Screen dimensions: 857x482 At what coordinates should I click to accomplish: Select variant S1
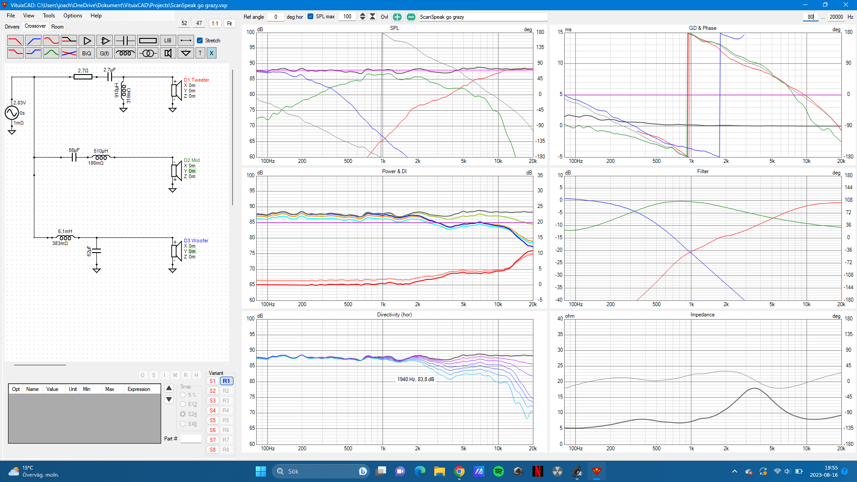point(212,381)
